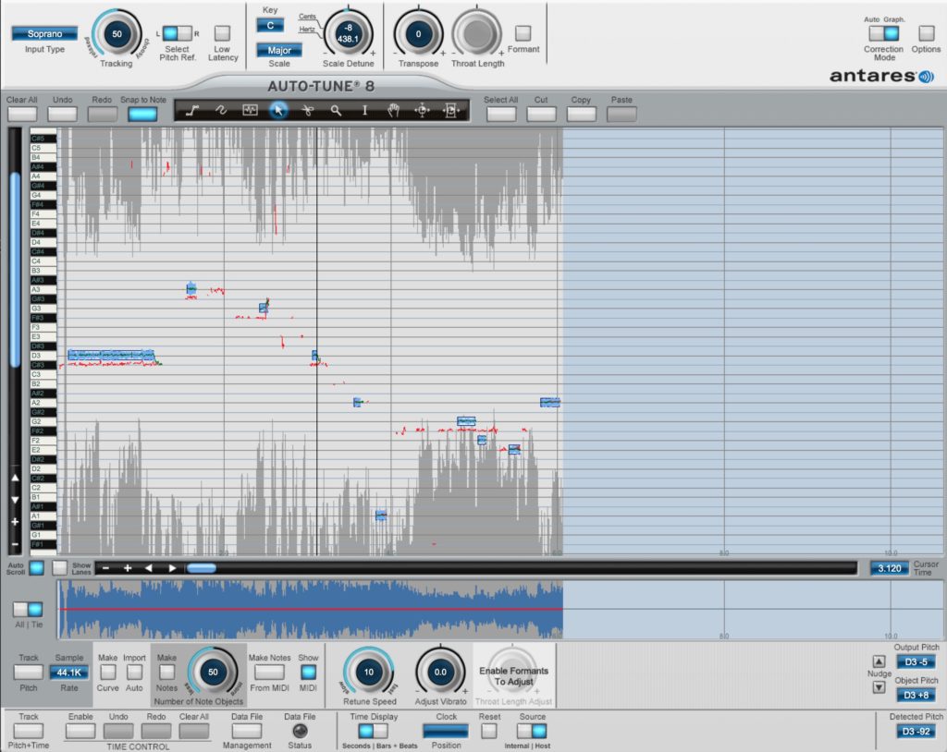
Task: Click the Clear All button above the graph
Action: (22, 114)
